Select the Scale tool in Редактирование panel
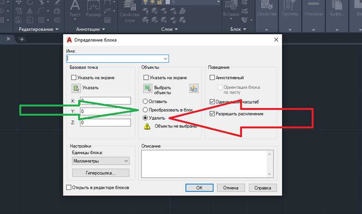 pyautogui.click(x=30, y=20)
